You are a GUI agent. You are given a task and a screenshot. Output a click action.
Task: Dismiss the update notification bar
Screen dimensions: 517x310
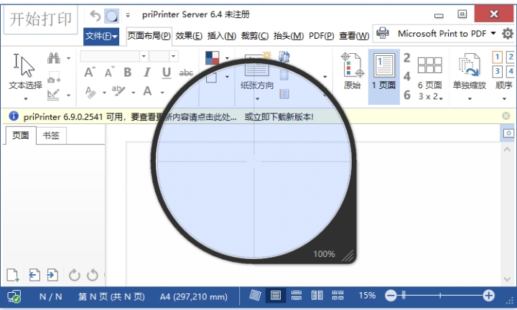506,116
